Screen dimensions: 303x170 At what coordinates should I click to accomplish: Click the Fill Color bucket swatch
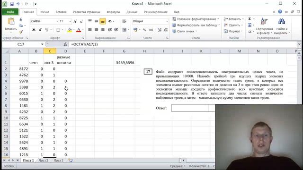[70, 30]
